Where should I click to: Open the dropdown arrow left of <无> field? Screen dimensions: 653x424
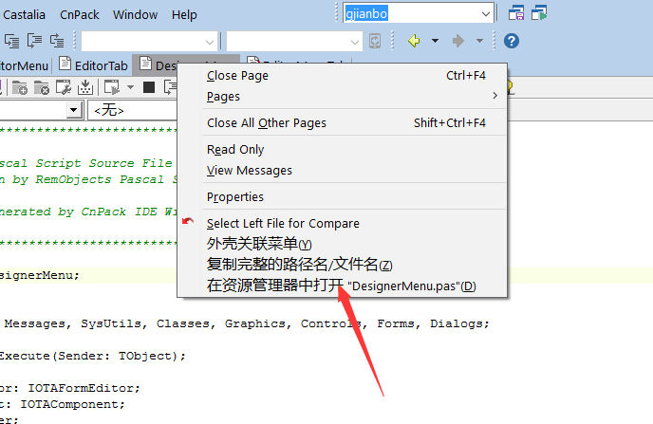[x=74, y=111]
